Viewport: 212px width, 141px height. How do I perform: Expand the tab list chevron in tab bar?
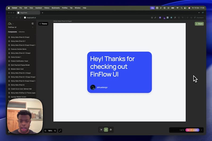[199, 13]
